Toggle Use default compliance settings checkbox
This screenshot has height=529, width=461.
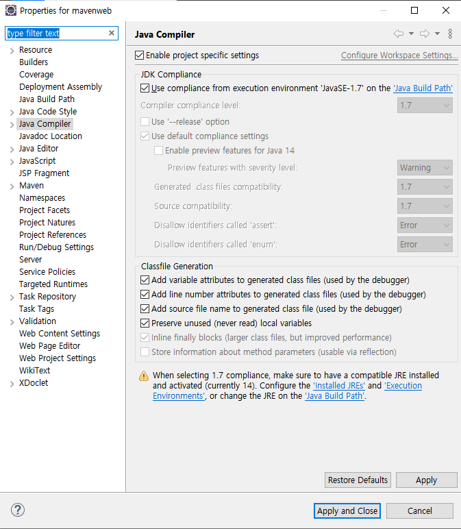(x=145, y=136)
